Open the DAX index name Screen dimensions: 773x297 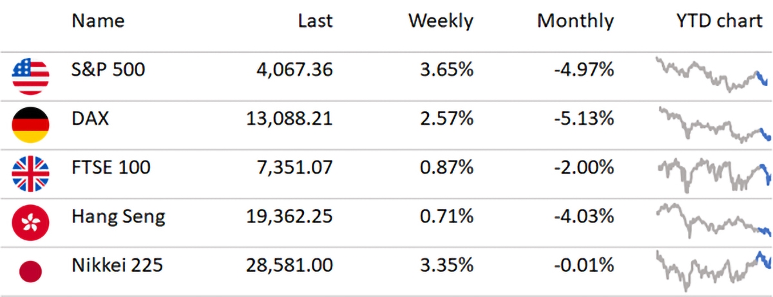90,118
